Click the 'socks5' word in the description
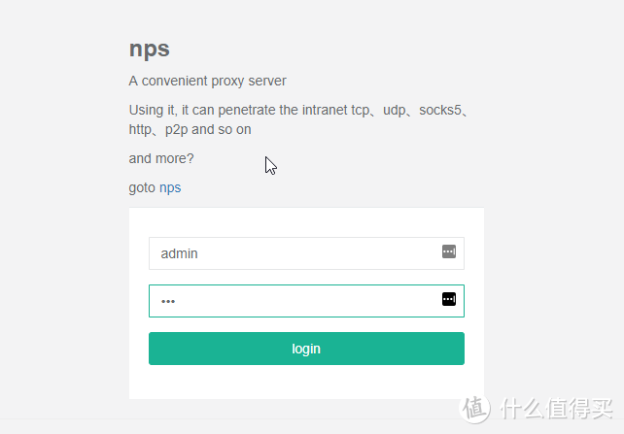Image resolution: width=624 pixels, height=434 pixels. [x=439, y=110]
